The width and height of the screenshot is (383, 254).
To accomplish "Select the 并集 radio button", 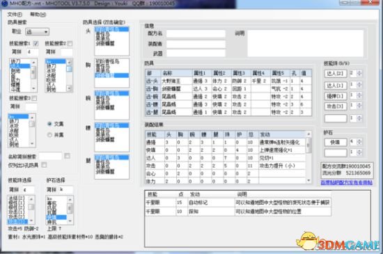I will pyautogui.click(x=49, y=135).
